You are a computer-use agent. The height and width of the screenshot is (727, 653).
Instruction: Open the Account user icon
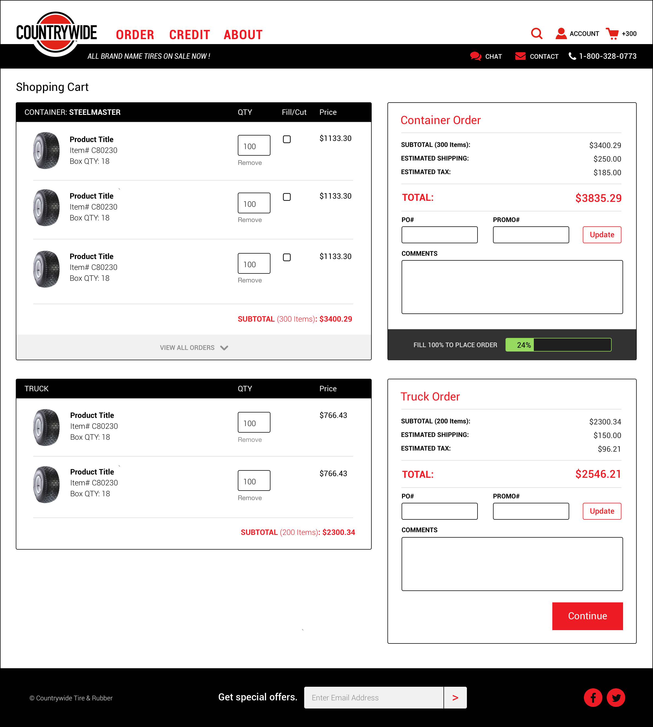(x=561, y=33)
